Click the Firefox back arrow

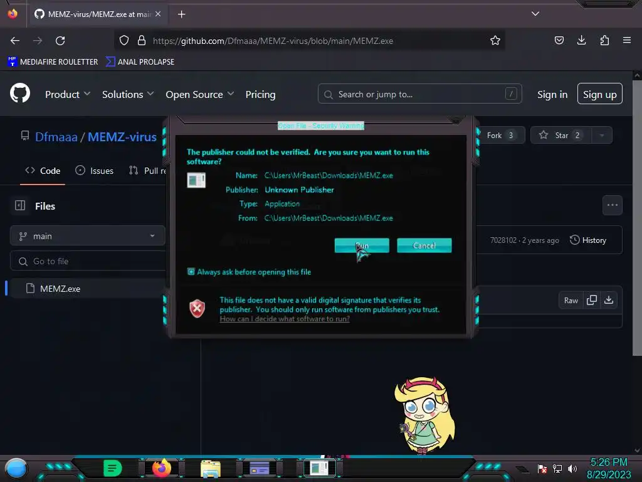(x=15, y=41)
